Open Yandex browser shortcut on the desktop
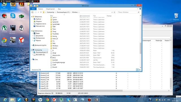This screenshot has width=181, height=102. pyautogui.click(x=21, y=41)
